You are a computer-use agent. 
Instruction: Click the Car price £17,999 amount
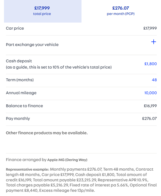[150, 28]
